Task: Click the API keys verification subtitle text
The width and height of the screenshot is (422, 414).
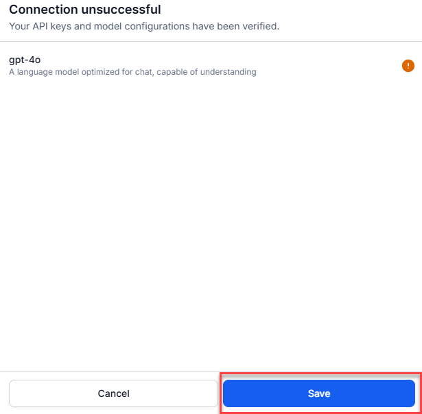Action: [x=144, y=26]
